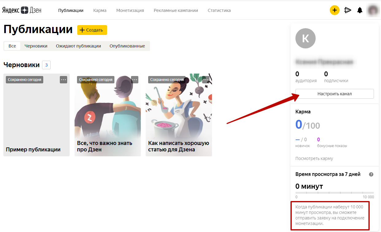This screenshot has height=232, width=381.
Task: Click the help question mark near 'Время просмотра'
Action: coord(371,174)
